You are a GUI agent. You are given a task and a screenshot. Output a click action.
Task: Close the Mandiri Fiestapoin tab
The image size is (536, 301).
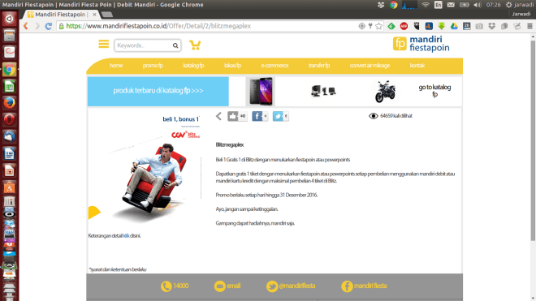(x=94, y=15)
